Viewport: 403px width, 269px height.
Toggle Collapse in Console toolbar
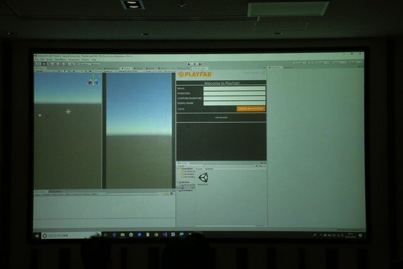[45, 195]
